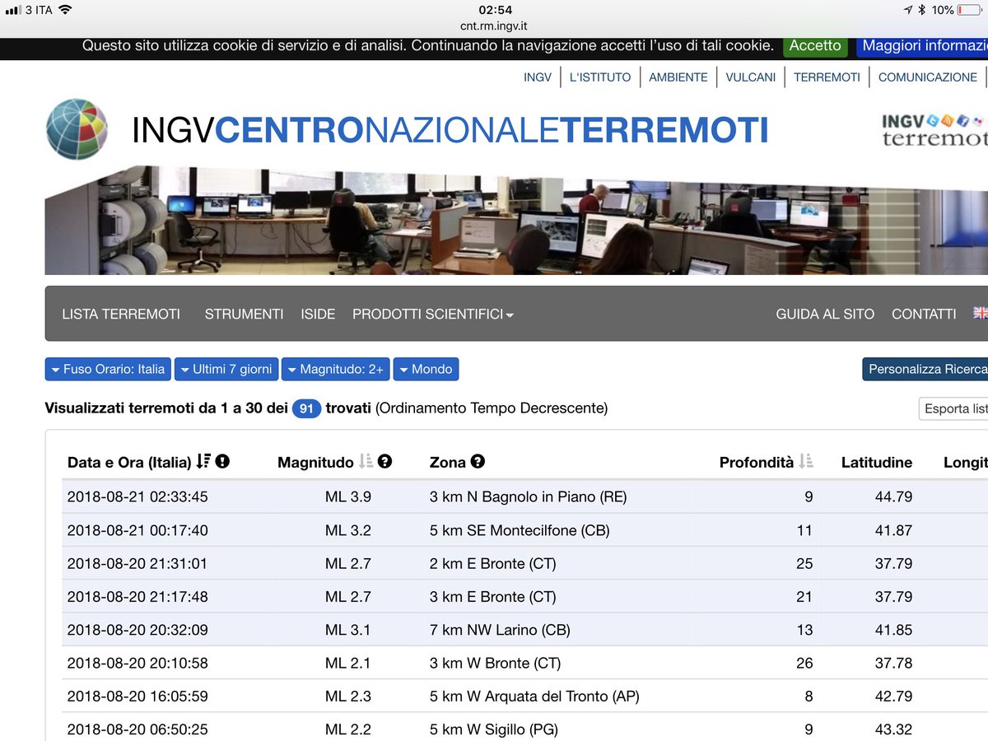The image size is (988, 741).
Task: Open AMBIENTE top link
Action: pos(678,77)
